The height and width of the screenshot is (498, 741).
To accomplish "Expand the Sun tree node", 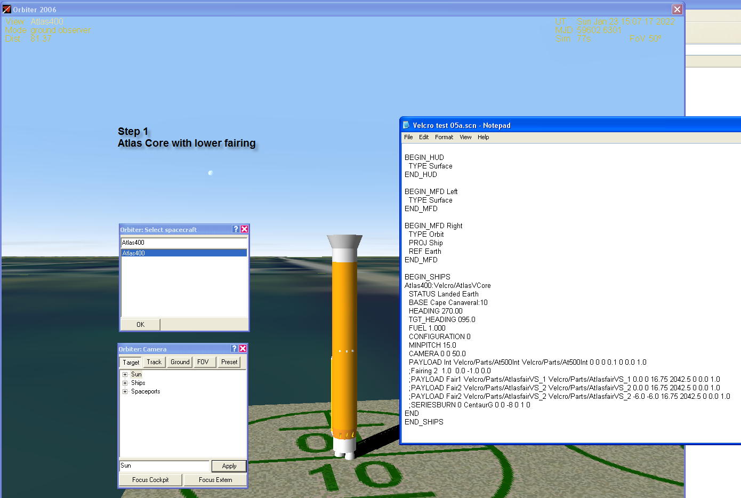I will 125,374.
